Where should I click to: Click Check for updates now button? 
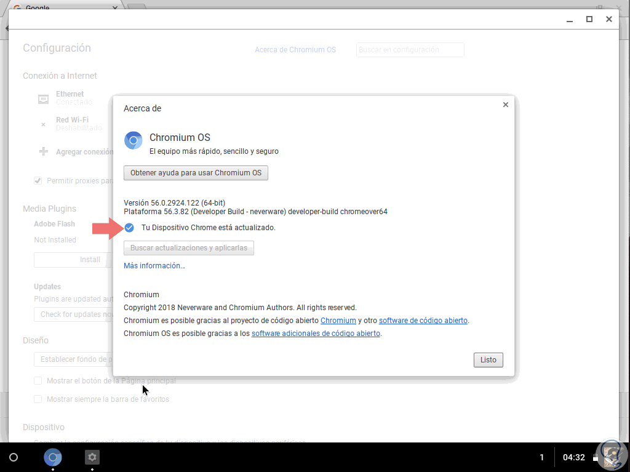(x=74, y=314)
